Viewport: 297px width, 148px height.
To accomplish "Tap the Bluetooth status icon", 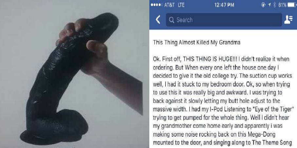I will pos(274,5).
